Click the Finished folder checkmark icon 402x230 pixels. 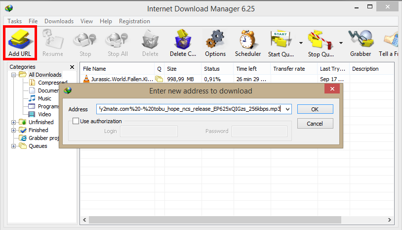(23, 130)
